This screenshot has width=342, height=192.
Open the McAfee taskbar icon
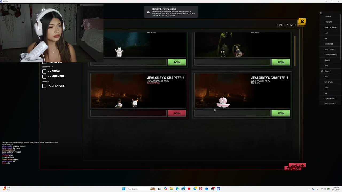click(201, 189)
